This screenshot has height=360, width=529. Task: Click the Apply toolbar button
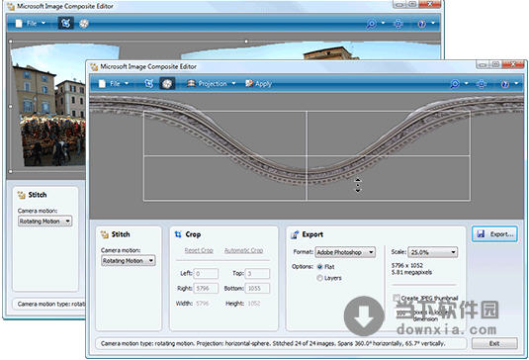click(259, 83)
